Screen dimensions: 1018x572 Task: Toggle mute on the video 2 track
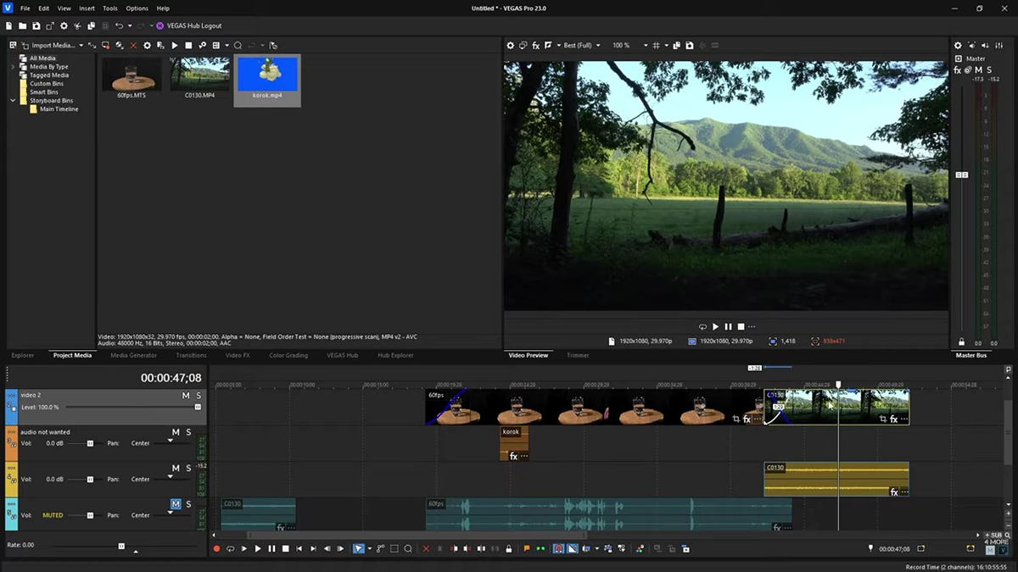(186, 396)
